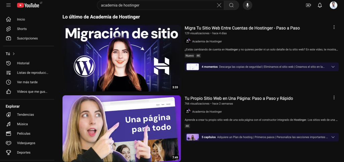Image resolution: width=344 pixels, height=162 pixels.
Task: Start voice search with microphone
Action: coord(248,5)
